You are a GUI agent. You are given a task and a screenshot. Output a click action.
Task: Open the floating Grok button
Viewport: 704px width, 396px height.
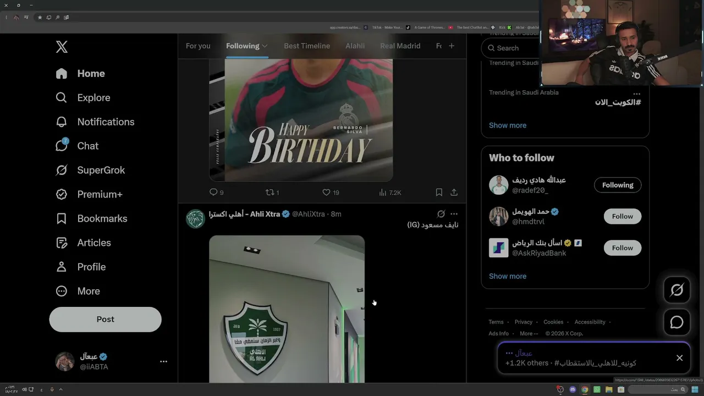click(676, 290)
